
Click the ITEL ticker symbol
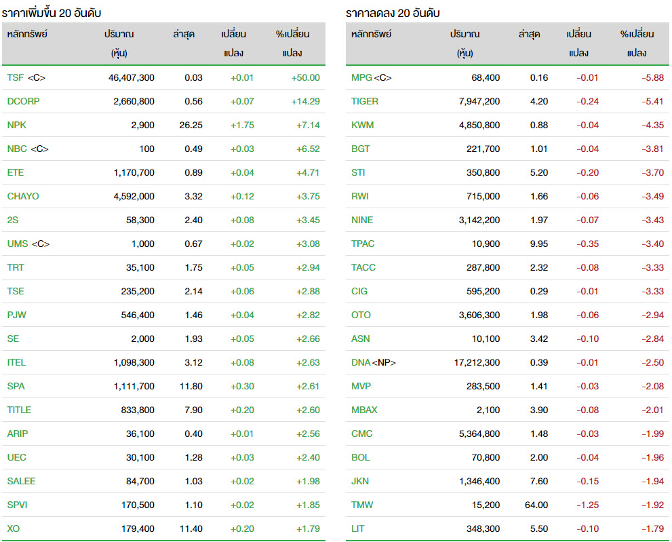(x=16, y=362)
